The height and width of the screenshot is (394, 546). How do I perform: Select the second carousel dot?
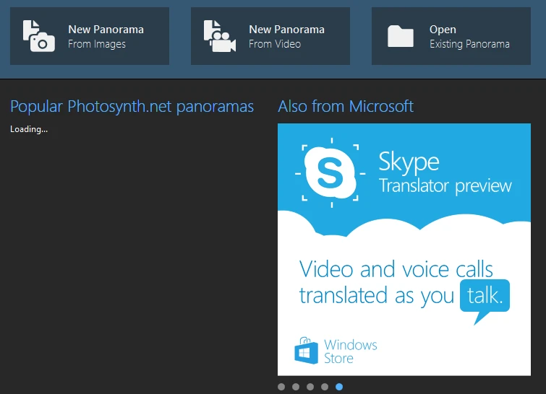tap(296, 387)
